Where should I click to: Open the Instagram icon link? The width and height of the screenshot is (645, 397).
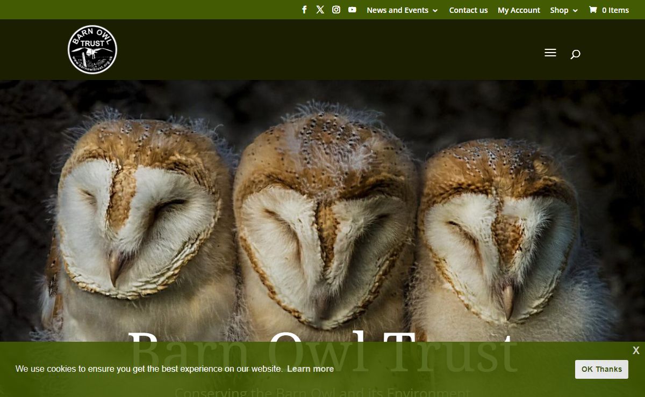[x=336, y=10]
